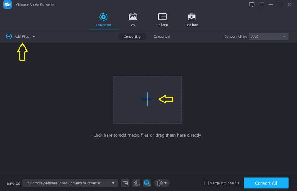Switch to the Converted tab
The image size is (297, 191).
click(161, 37)
